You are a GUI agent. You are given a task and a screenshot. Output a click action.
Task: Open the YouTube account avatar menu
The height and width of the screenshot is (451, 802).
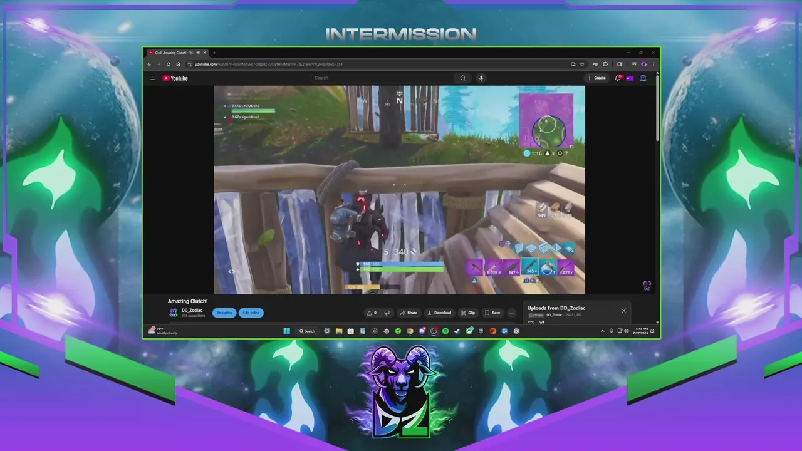tap(643, 78)
